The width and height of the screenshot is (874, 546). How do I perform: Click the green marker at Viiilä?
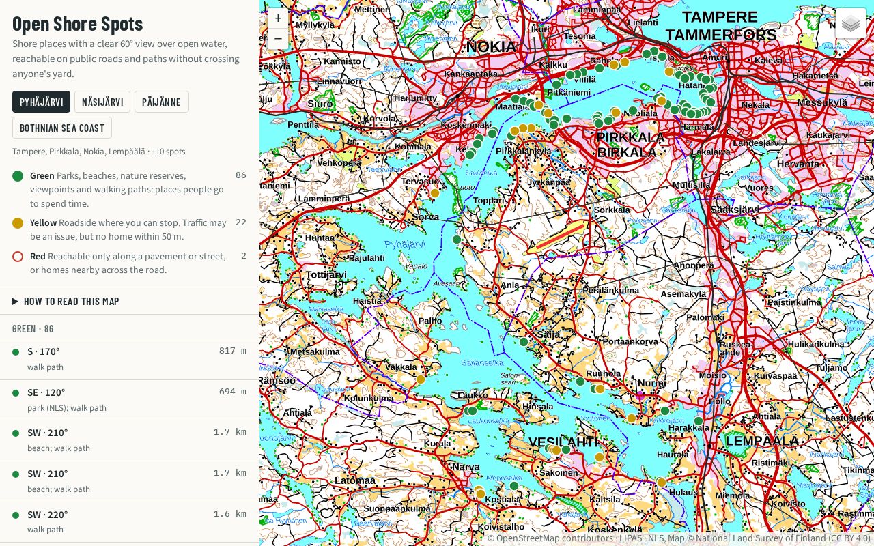tap(577, 74)
